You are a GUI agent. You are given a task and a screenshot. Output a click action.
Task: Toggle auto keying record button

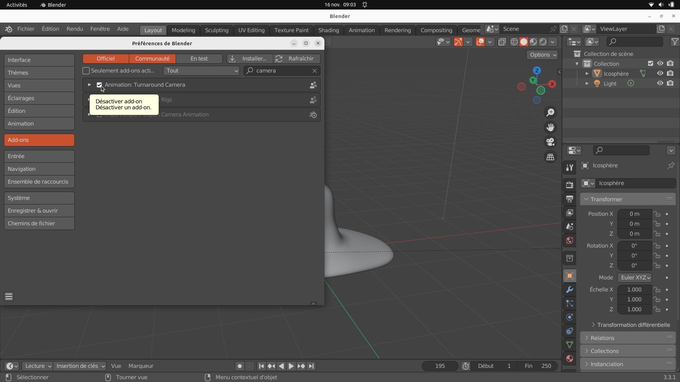point(240,366)
